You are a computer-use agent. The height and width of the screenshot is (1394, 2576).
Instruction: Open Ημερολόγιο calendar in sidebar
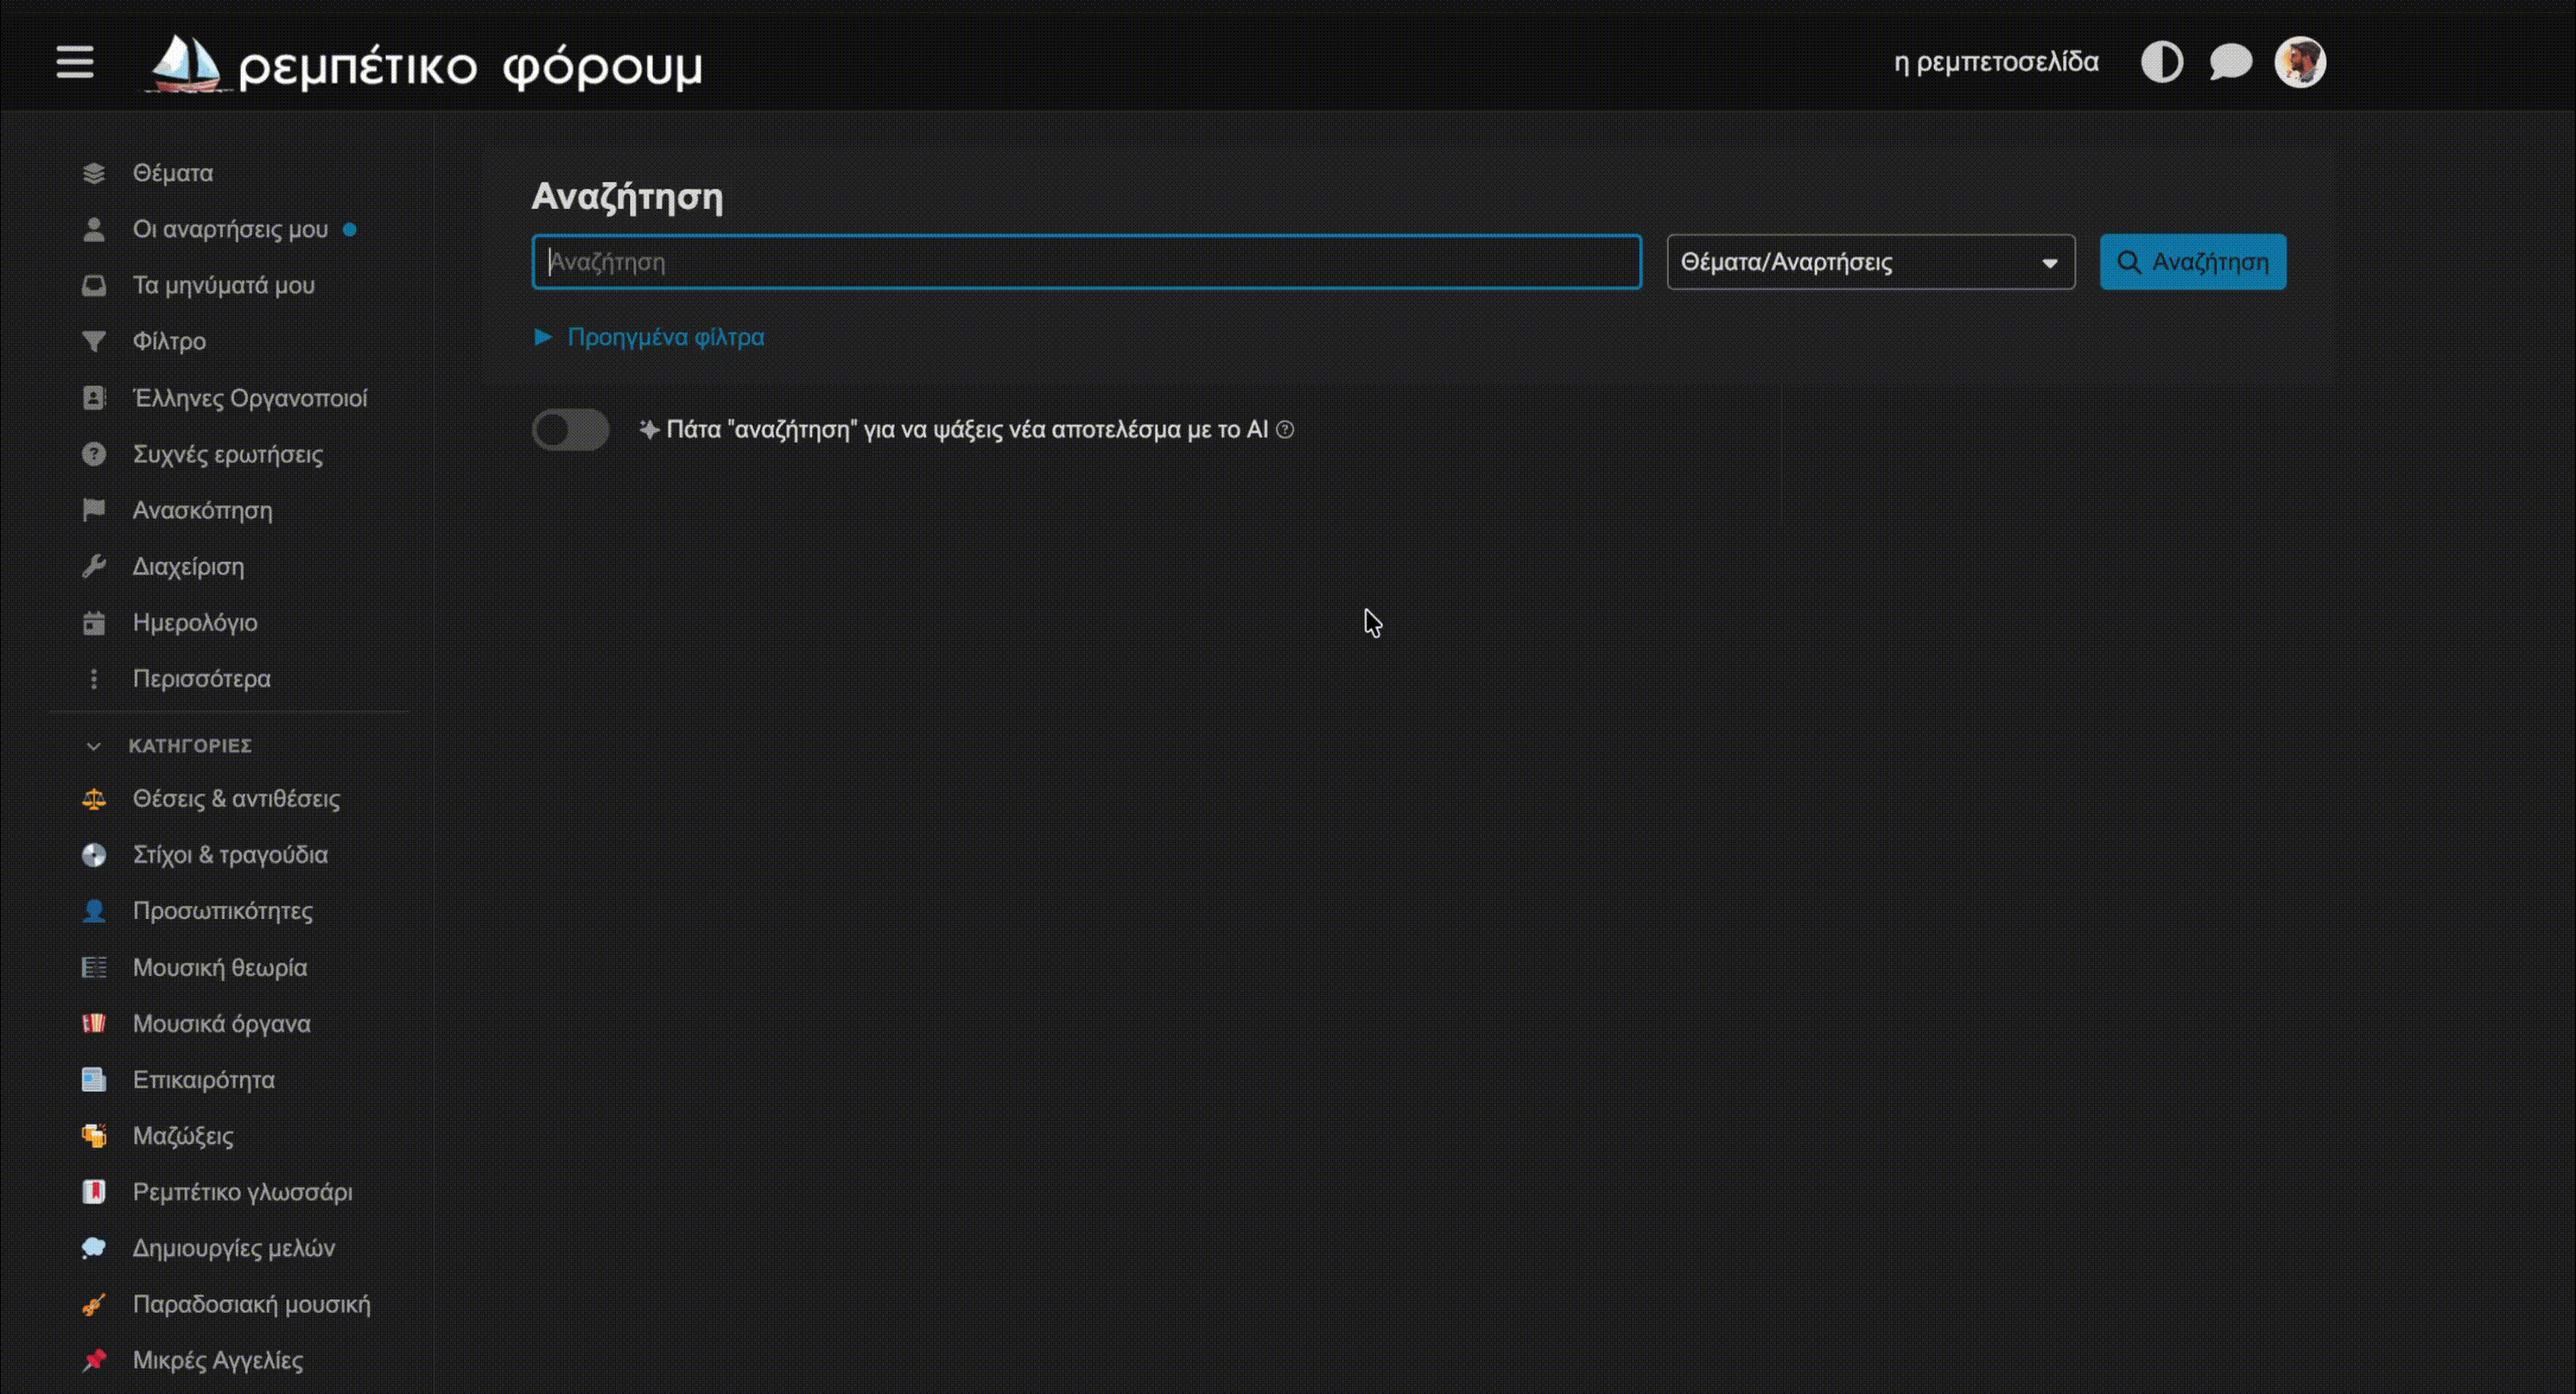coord(194,623)
